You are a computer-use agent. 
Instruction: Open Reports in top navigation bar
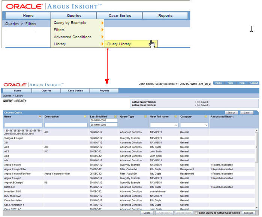click(x=165, y=15)
